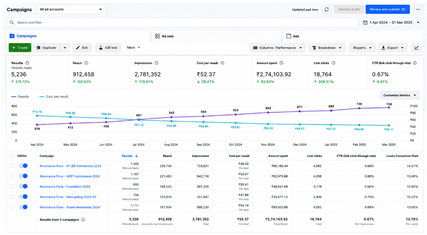Image resolution: width=427 pixels, height=235 pixels.
Task: Click info icon beside Results from 5 campaigns
Action: click(83, 219)
